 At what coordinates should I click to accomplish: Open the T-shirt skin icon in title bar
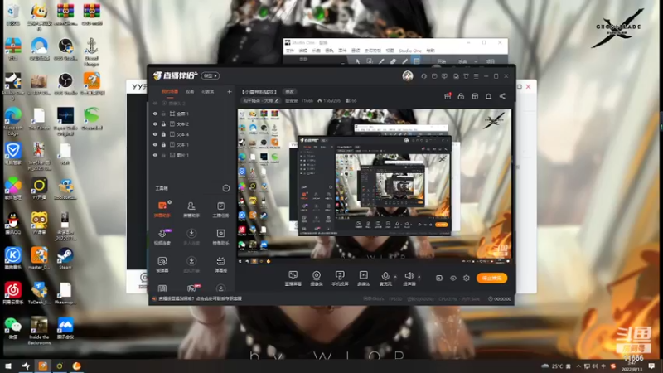(x=466, y=76)
